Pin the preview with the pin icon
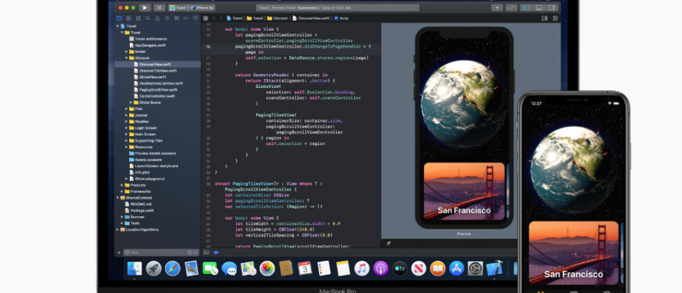 pyautogui.click(x=389, y=243)
